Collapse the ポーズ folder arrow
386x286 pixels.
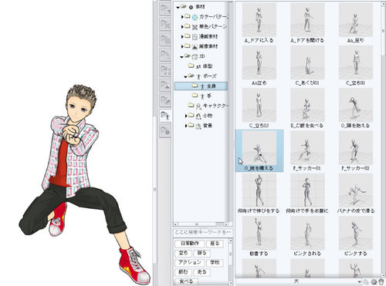(185, 76)
